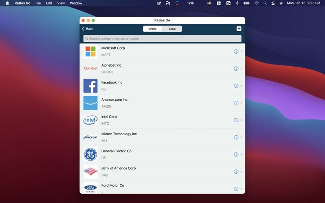Click the Micron logo thumbnail
Screen dimensions: 325x203
(x=90, y=137)
